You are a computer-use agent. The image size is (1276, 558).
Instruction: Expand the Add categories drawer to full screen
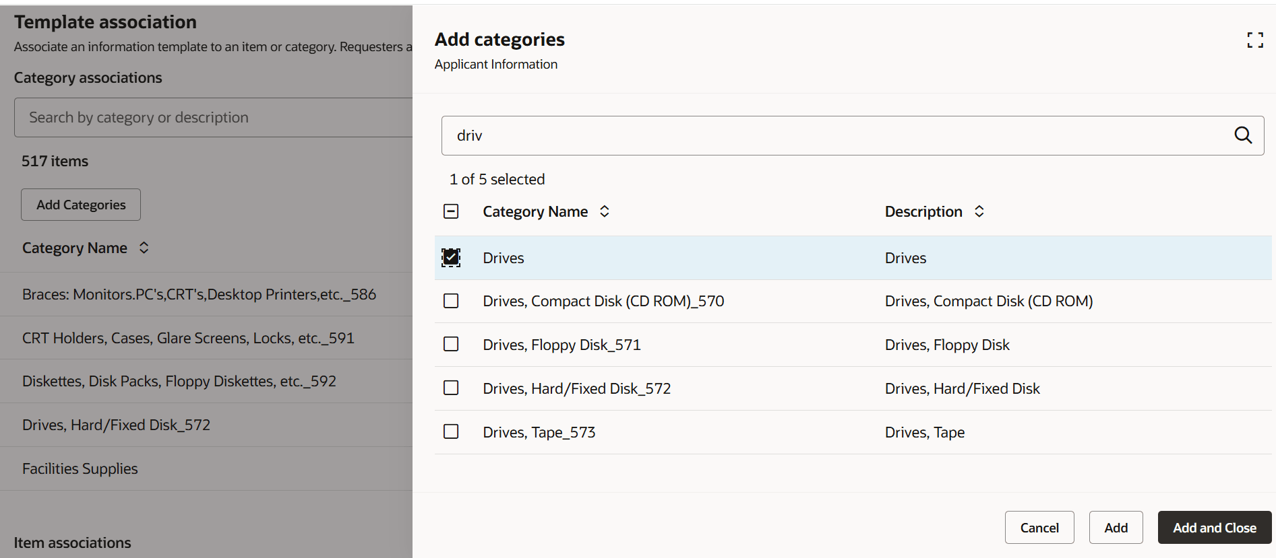pyautogui.click(x=1254, y=40)
